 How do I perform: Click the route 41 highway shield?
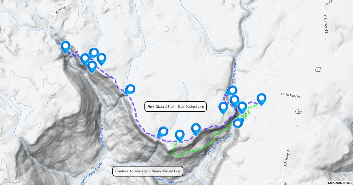(317, 69)
